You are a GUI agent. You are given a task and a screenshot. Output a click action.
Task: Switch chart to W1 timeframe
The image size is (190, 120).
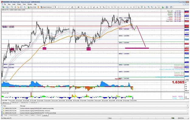tap(131, 7)
